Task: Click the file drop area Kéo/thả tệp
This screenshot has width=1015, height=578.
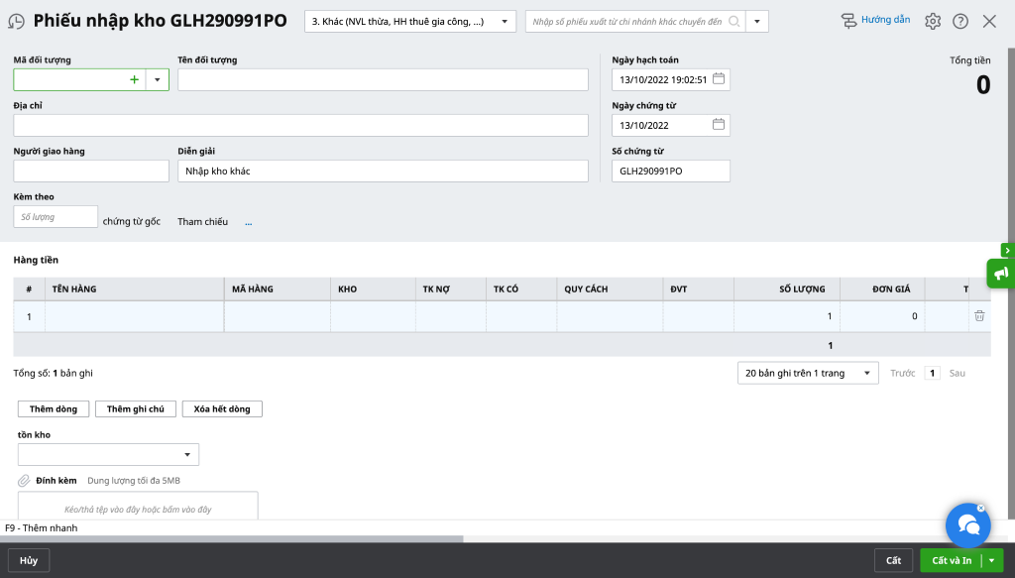Action: coord(138,506)
